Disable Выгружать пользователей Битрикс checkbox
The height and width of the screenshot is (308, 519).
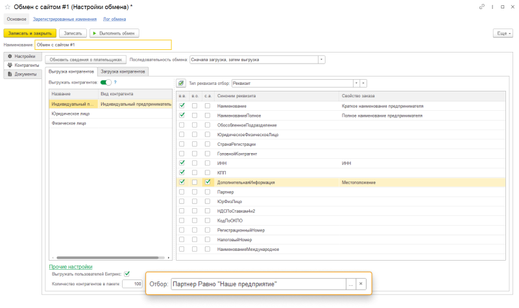coord(127,274)
